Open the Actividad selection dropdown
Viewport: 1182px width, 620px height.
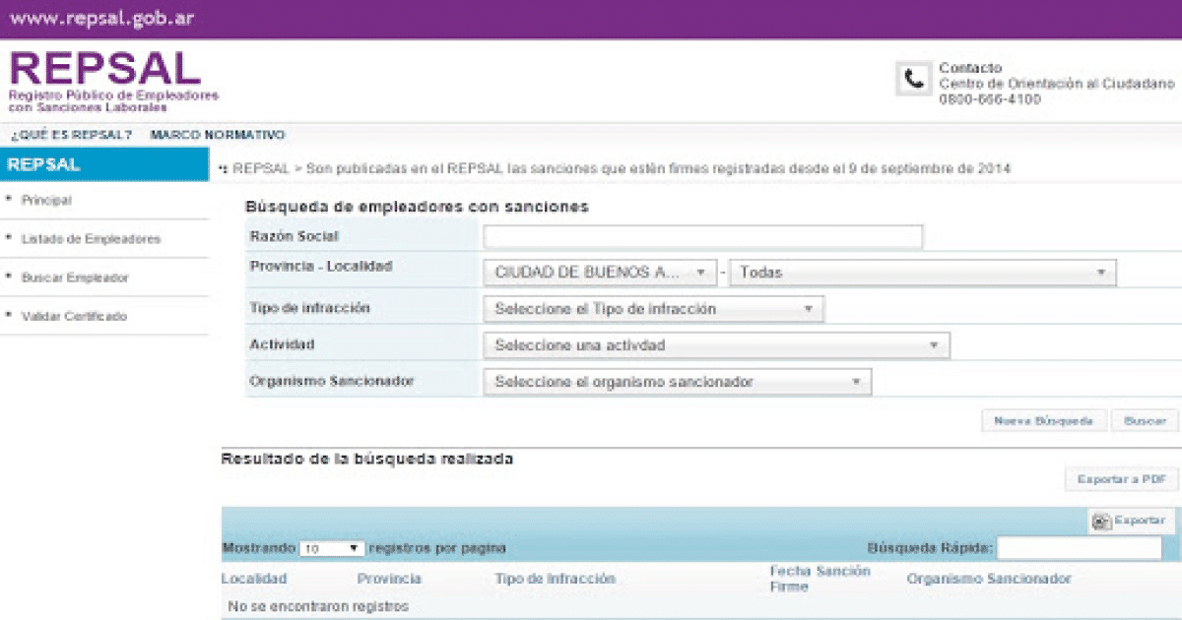[716, 345]
